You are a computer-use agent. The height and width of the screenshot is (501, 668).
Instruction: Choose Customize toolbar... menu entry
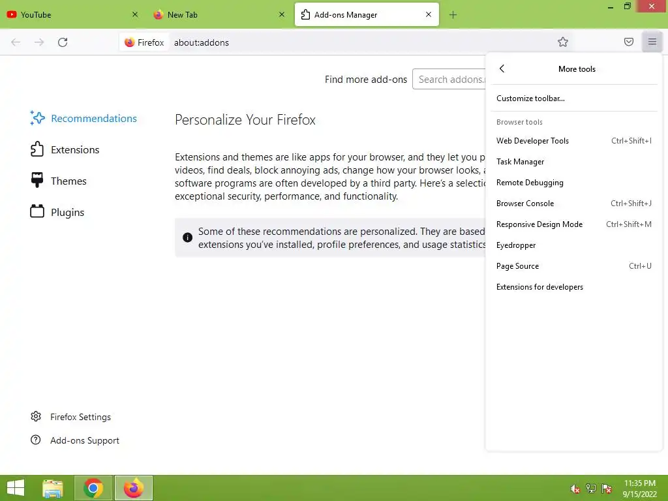tap(574, 99)
